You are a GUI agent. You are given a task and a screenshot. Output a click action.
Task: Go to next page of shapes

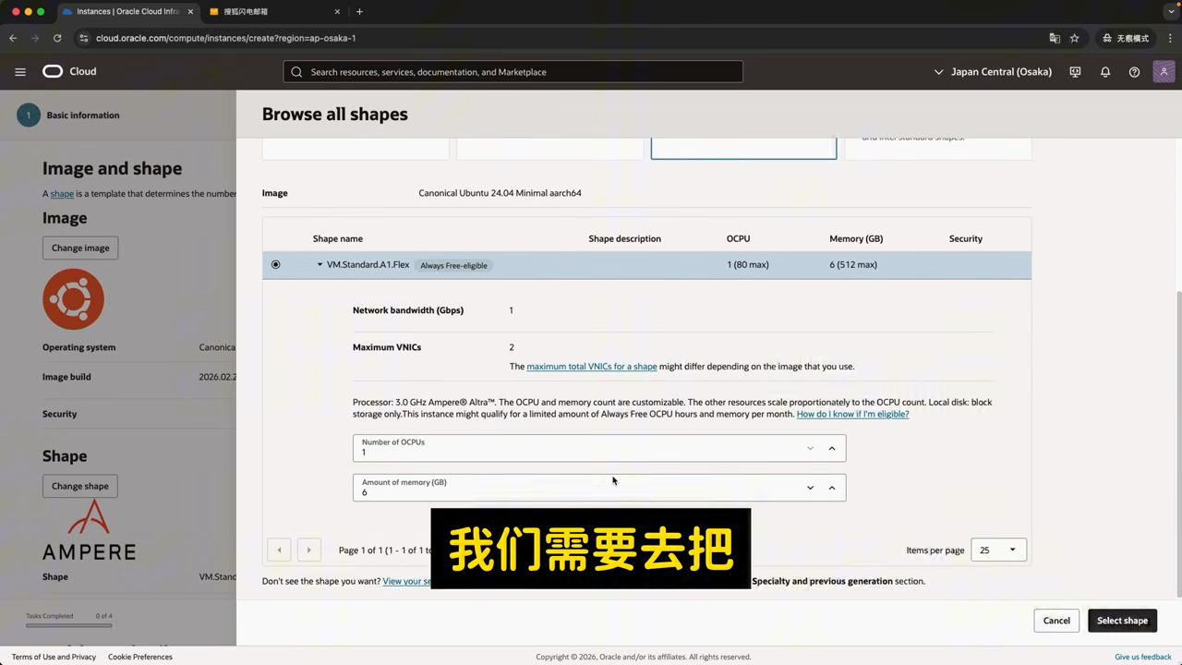308,550
